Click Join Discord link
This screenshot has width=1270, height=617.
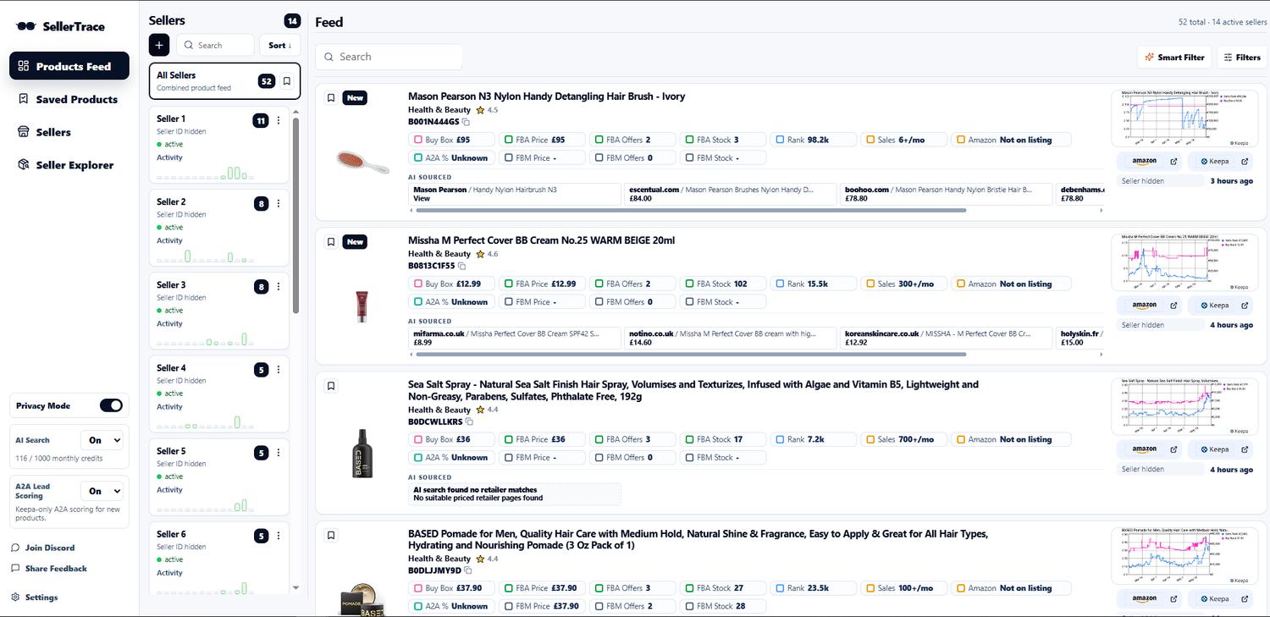[x=43, y=548]
